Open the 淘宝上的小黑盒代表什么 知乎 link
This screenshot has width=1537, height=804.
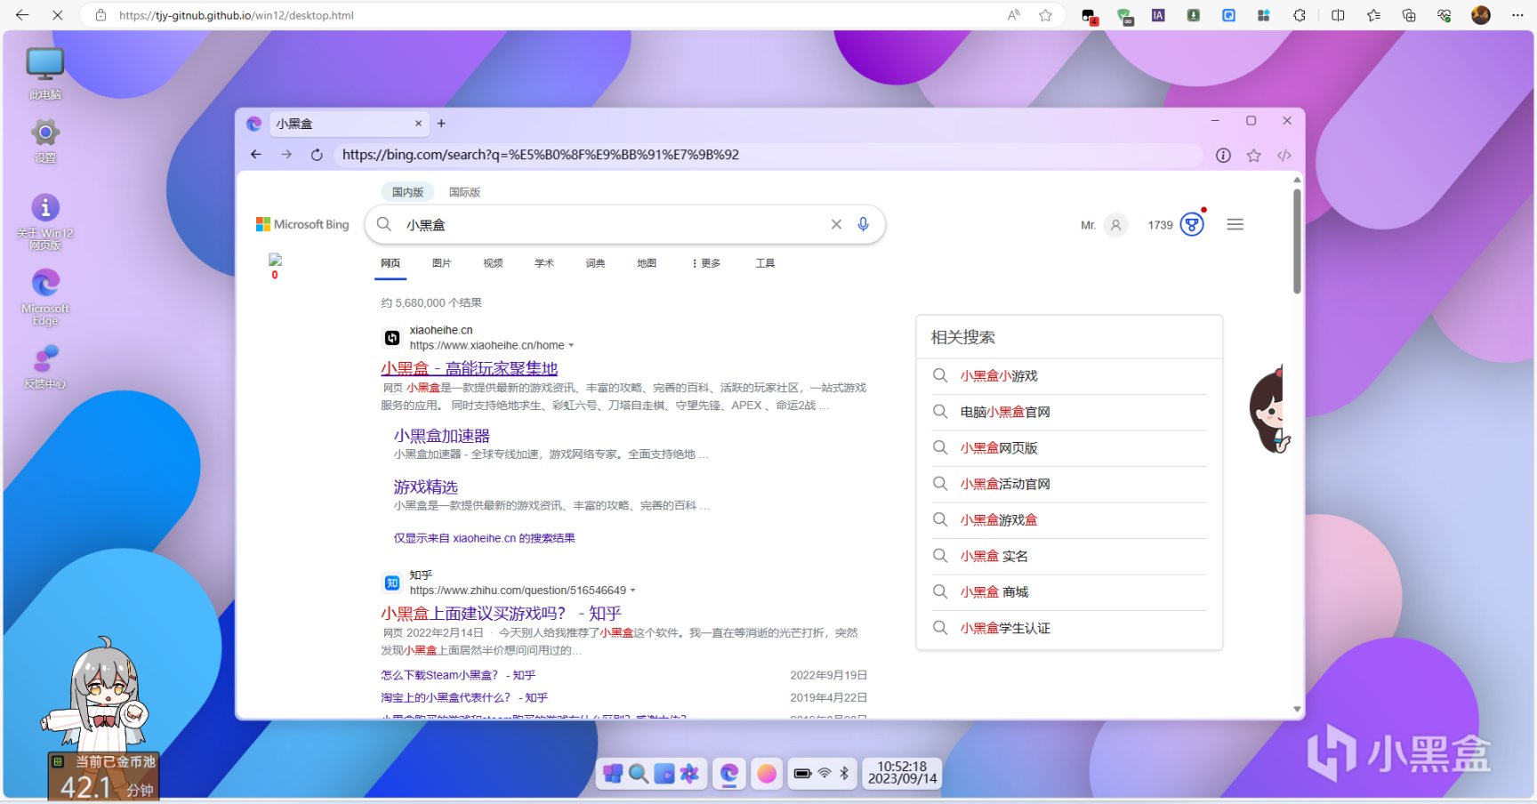pyautogui.click(x=464, y=697)
